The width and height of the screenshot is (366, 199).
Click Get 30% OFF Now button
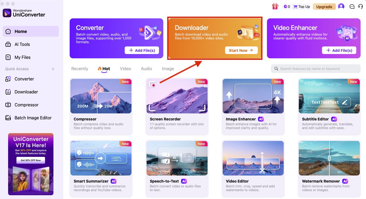(31, 160)
